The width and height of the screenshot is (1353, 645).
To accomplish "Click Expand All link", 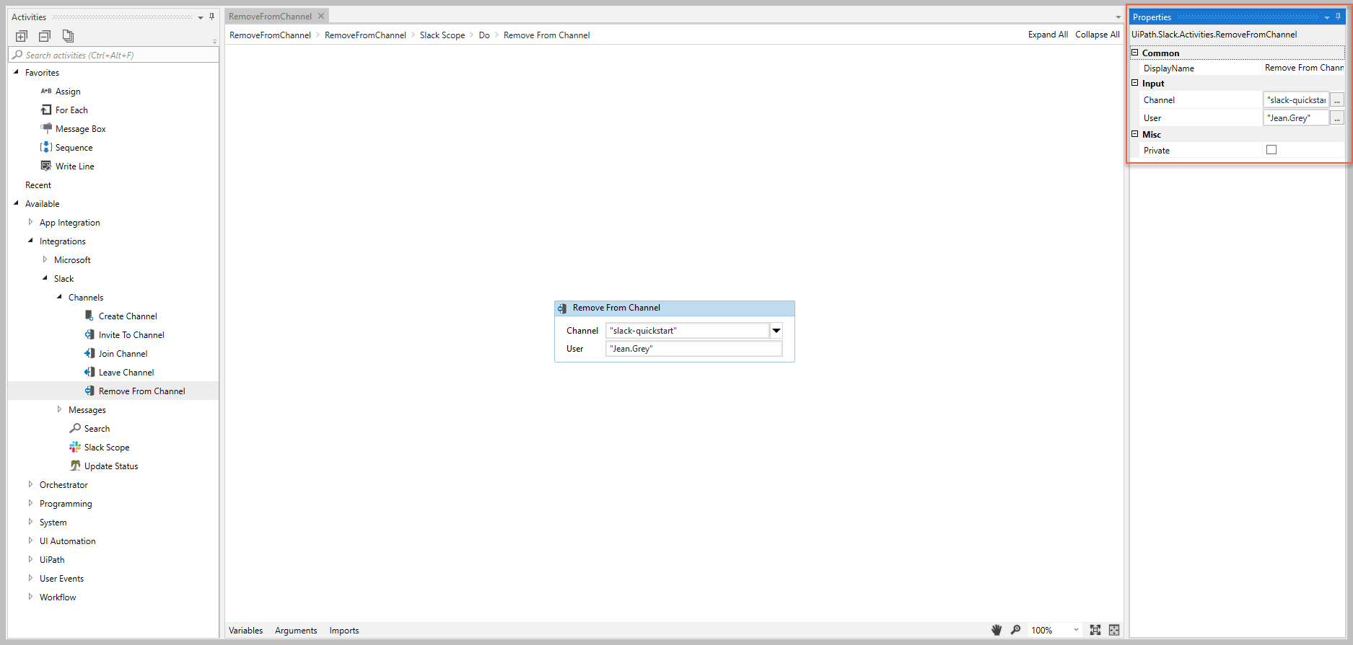I will [1048, 35].
